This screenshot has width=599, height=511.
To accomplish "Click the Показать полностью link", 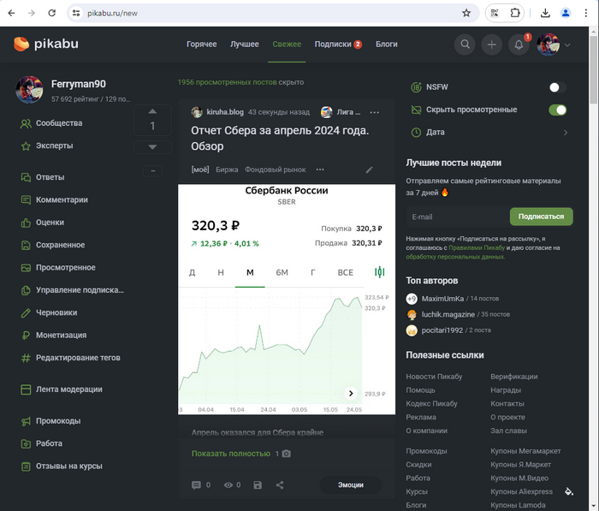I will tap(230, 453).
